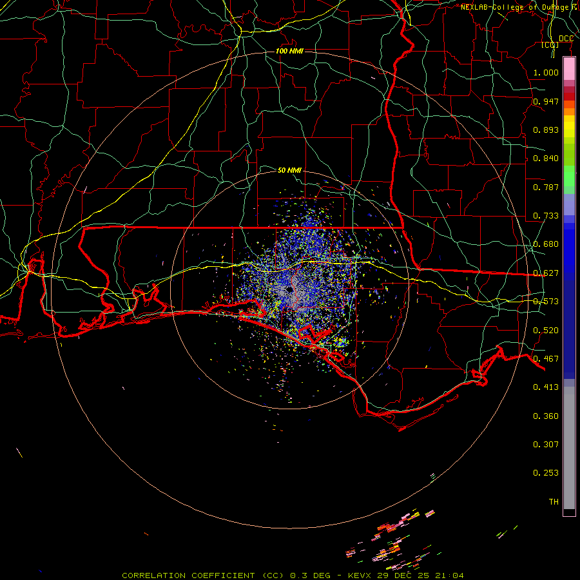Pick the bright green color bar segment
Image resolution: width=580 pixels, height=580 pixels.
(569, 176)
